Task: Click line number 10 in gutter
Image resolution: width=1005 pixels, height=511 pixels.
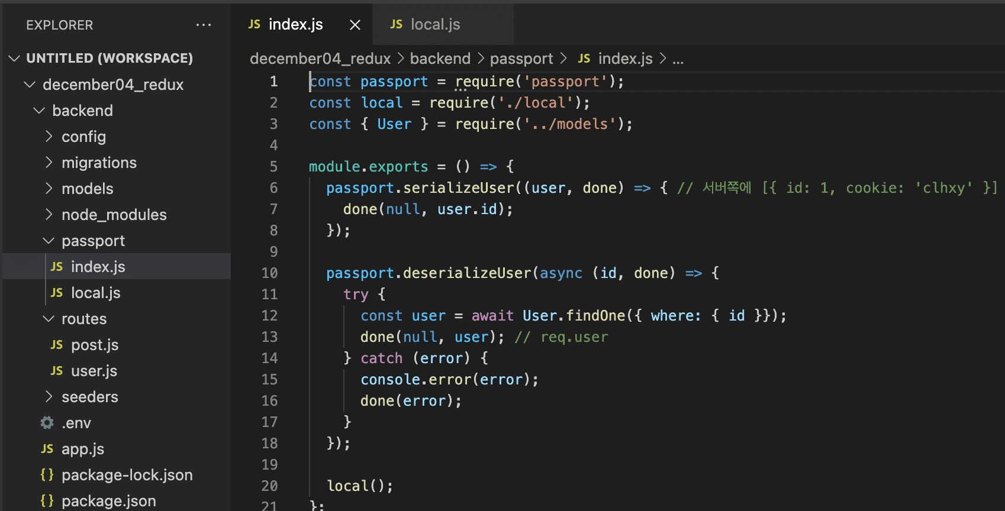Action: click(269, 273)
